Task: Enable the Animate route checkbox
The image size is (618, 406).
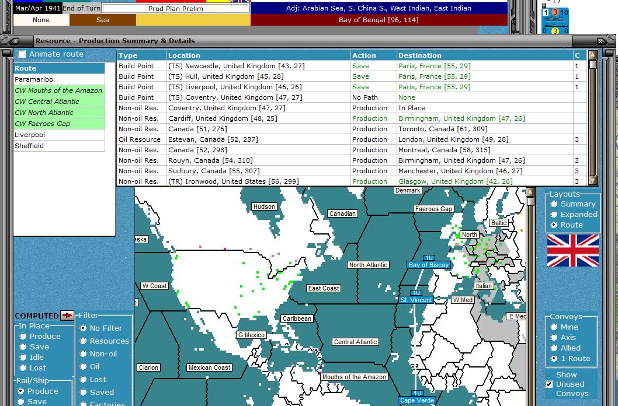Action: tap(22, 54)
